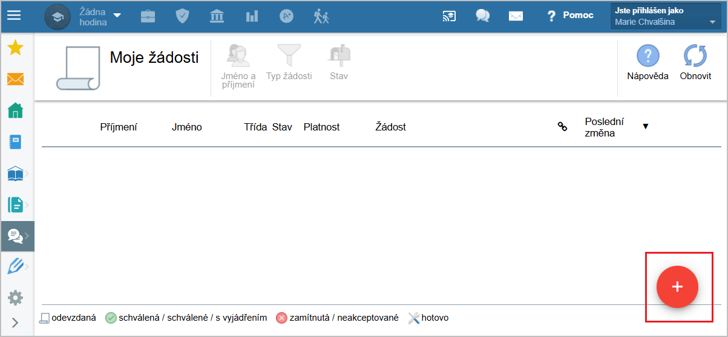Click the 'odevzdaná' legend entry
The width and height of the screenshot is (728, 337).
tap(68, 318)
